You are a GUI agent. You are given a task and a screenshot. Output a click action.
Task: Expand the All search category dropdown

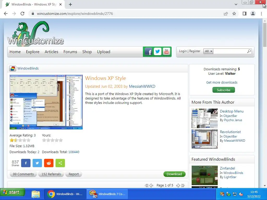(x=208, y=51)
